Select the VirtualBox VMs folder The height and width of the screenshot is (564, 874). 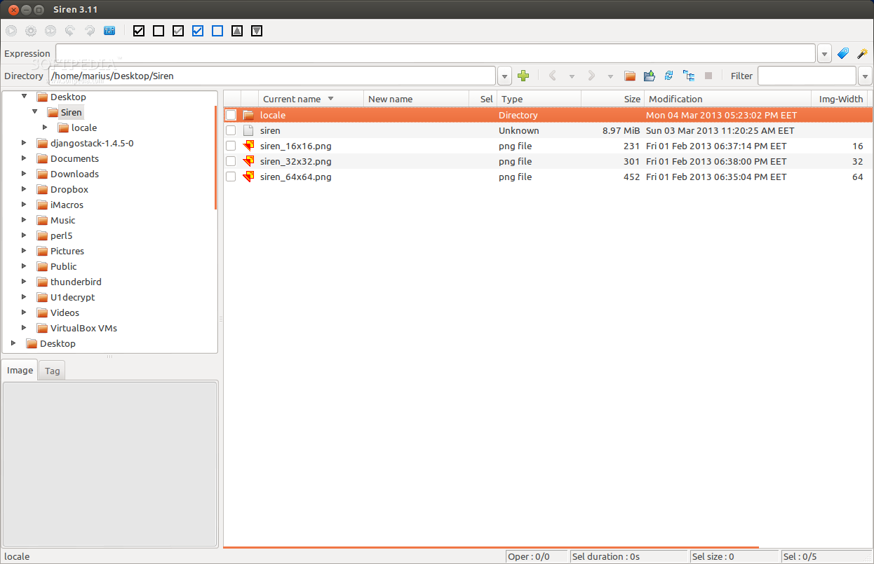pyautogui.click(x=83, y=328)
